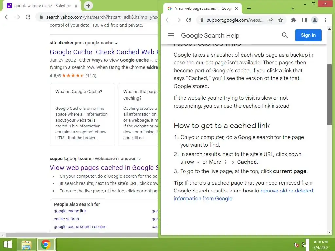This screenshot has height=251, width=335.
Task: Click the lock icon beside the support.google.com address
Action: click(202, 20)
